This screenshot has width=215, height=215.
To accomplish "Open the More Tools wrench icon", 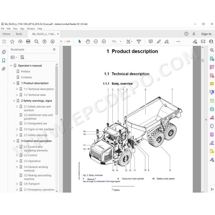I will [212, 160].
